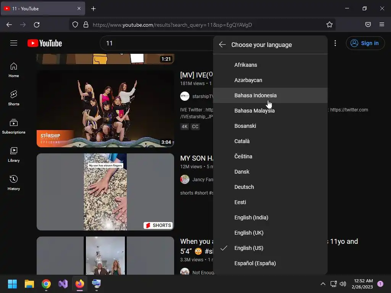
Task: Open File Explorer from the taskbar
Action: (x=29, y=284)
